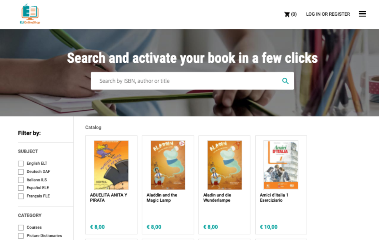This screenshot has width=379, height=240.
Task: Toggle the Français FLE checkbox
Action: (x=21, y=196)
